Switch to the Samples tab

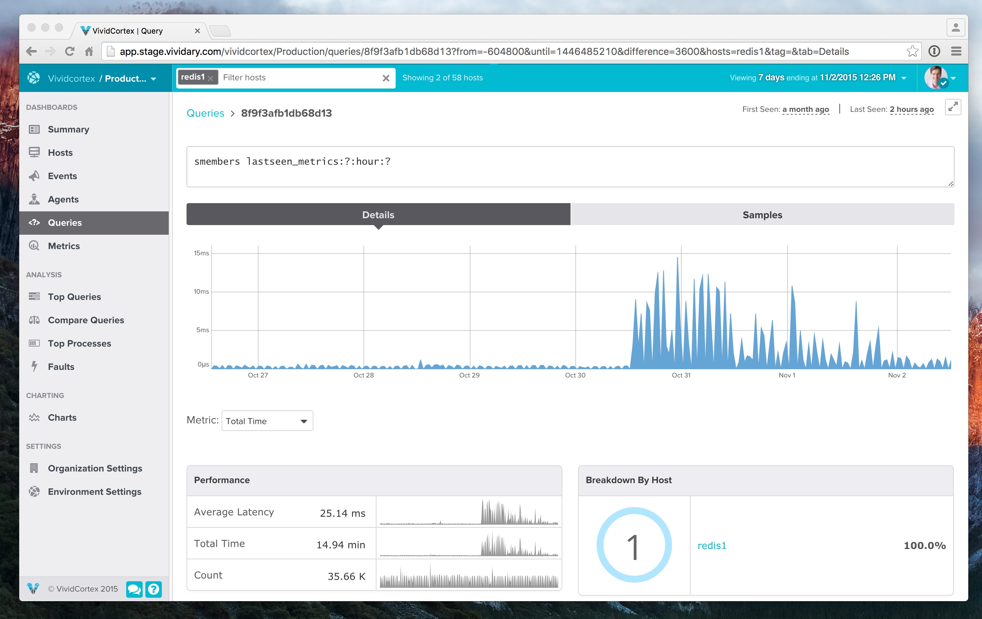[x=762, y=215]
